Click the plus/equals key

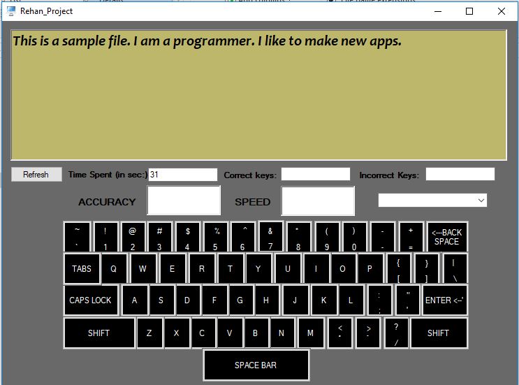point(411,237)
